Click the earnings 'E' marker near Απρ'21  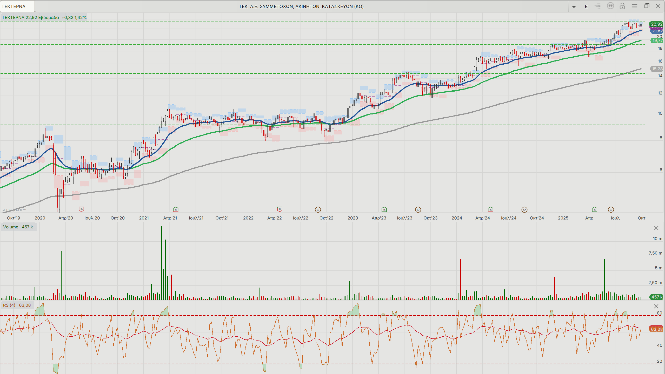click(x=176, y=209)
